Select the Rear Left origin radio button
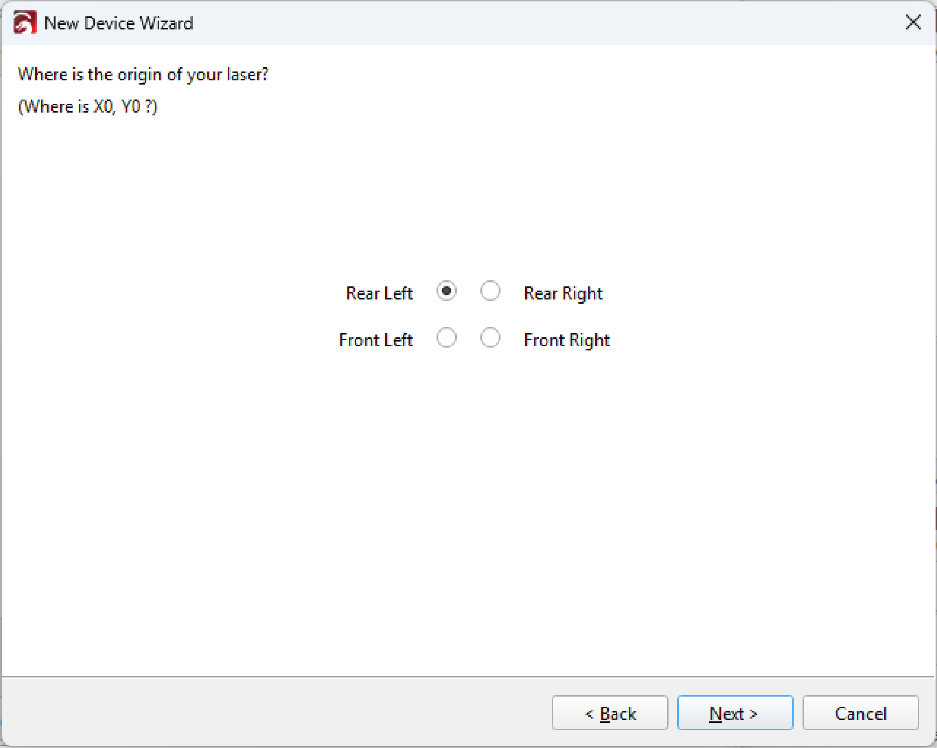 point(446,291)
